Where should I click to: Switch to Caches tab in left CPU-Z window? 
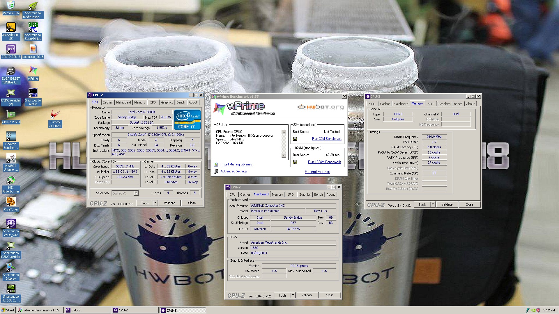(x=107, y=102)
